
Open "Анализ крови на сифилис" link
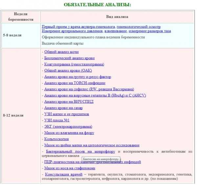coord(89,89)
